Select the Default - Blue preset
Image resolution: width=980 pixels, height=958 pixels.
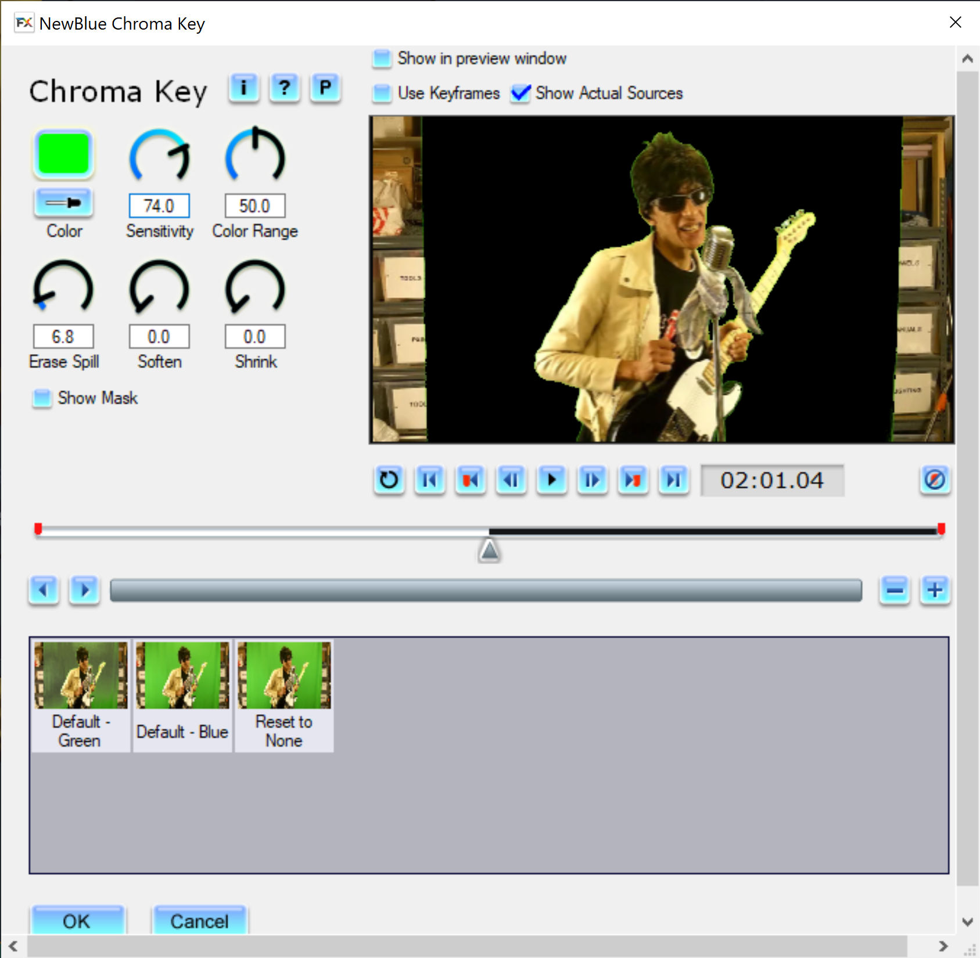182,696
